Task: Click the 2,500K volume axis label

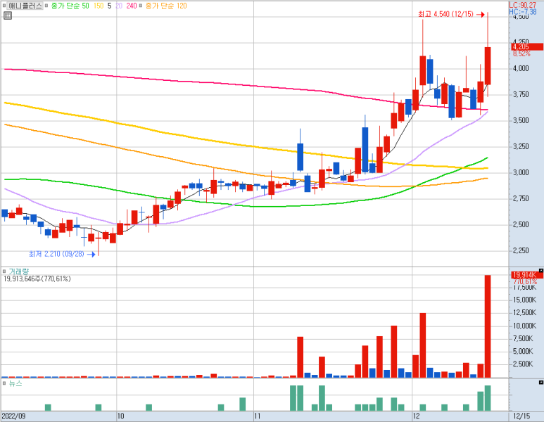Action: point(523,364)
